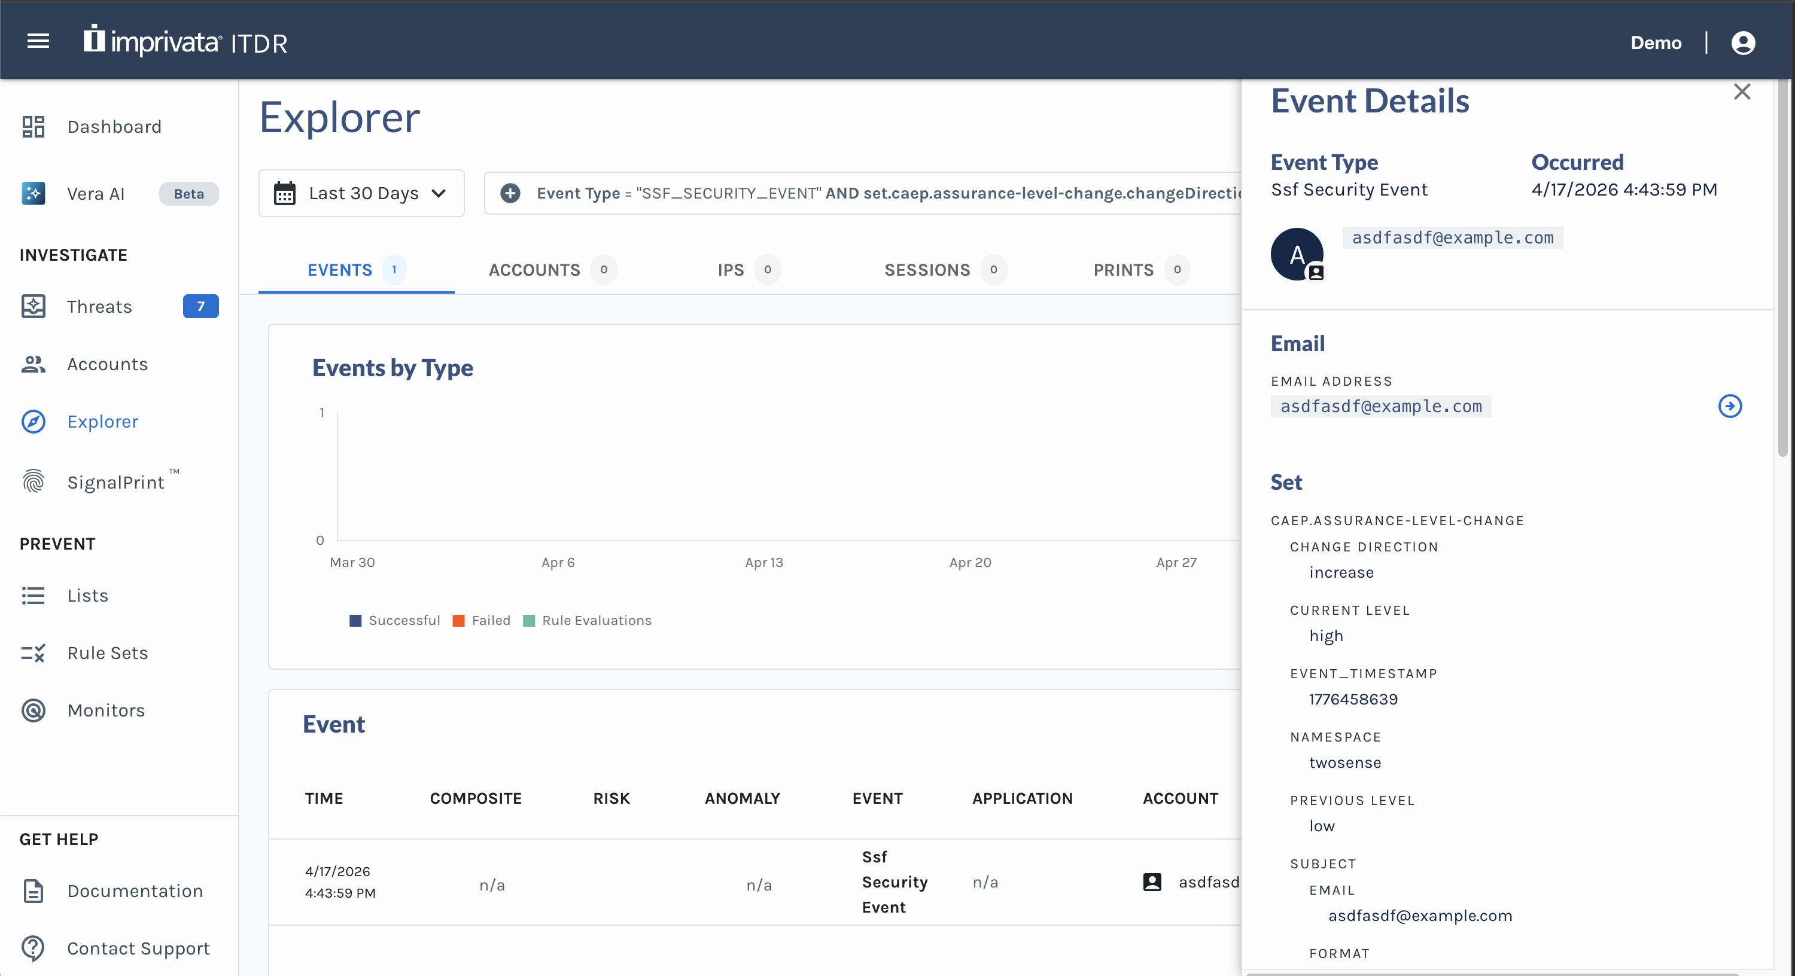Close the Event Details panel
The height and width of the screenshot is (976, 1795).
pos(1741,92)
